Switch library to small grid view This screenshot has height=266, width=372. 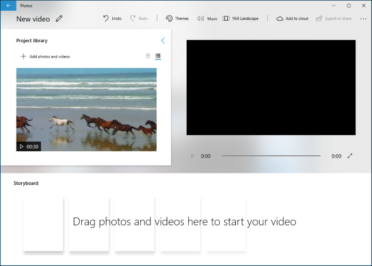[x=159, y=56]
